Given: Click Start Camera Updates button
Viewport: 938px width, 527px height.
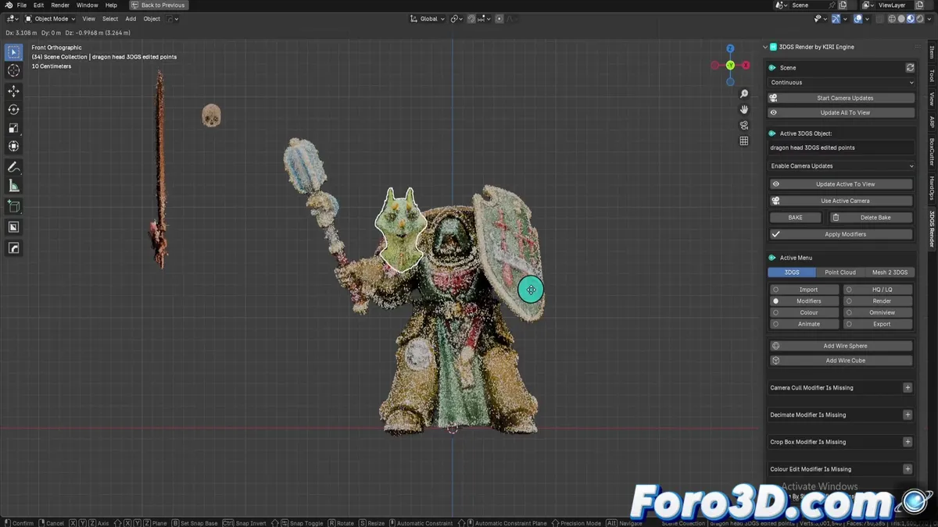Looking at the screenshot, I should (841, 98).
